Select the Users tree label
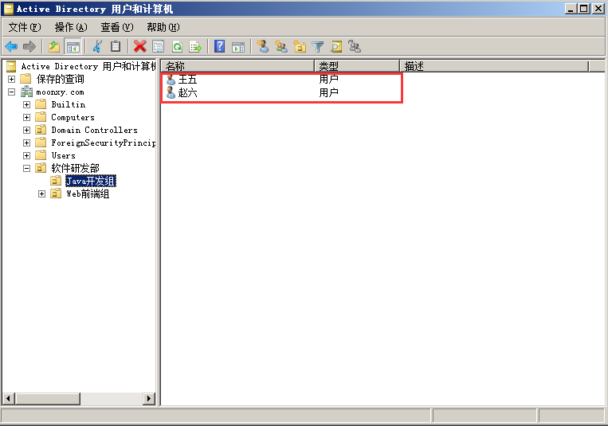 pyautogui.click(x=63, y=155)
